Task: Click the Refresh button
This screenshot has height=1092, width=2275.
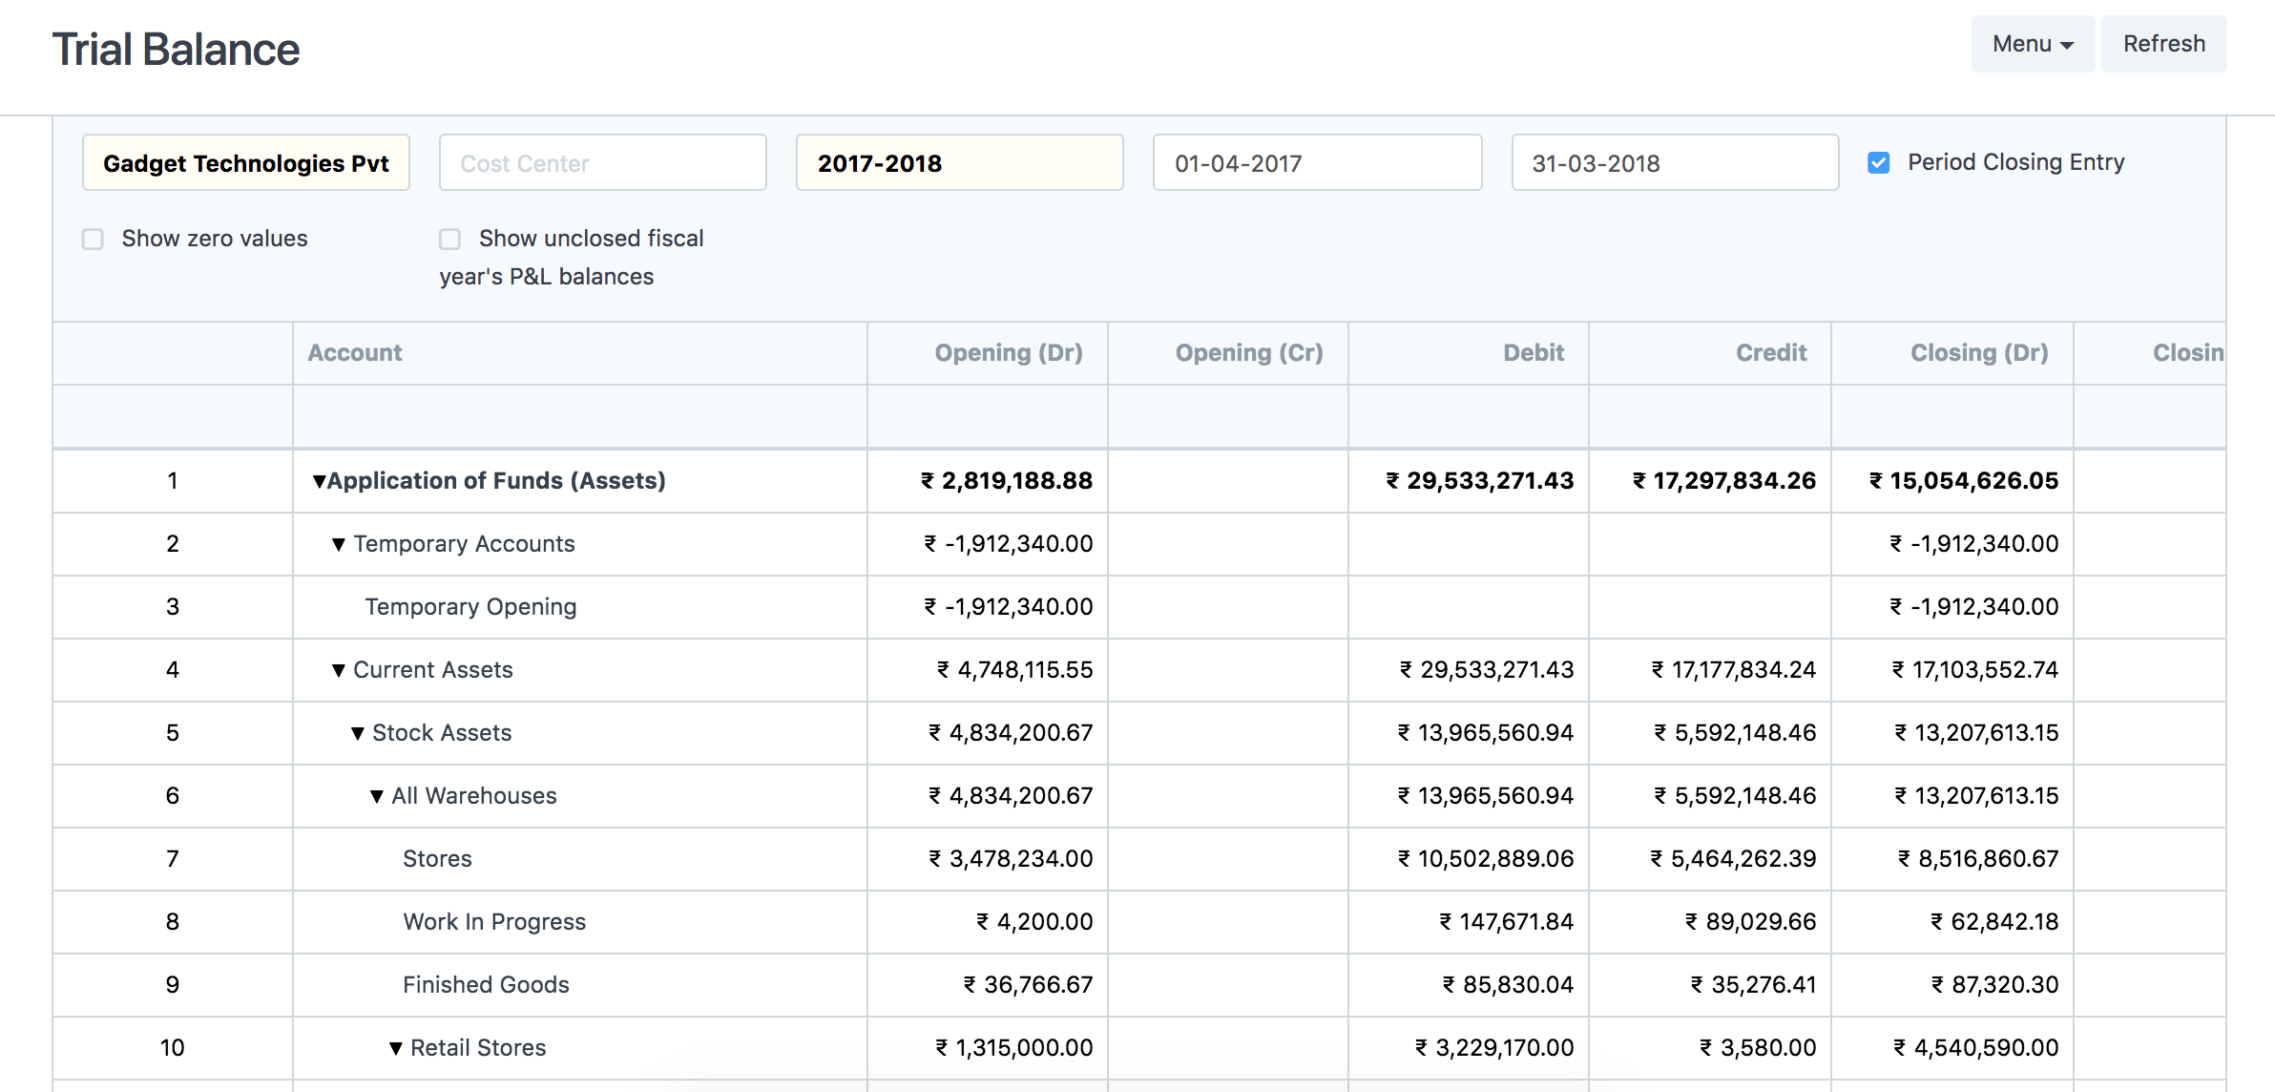Action: click(x=2163, y=44)
